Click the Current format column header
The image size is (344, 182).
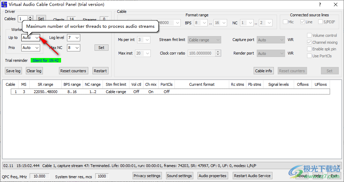coord(202,84)
